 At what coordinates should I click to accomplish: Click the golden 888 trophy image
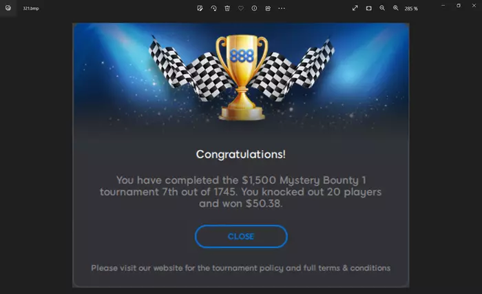tap(242, 78)
